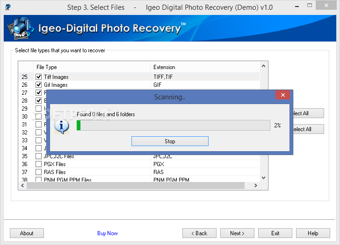Click the Exit button
Screen dimensions: 340x245
pyautogui.click(x=275, y=233)
